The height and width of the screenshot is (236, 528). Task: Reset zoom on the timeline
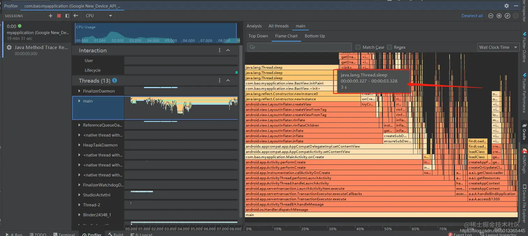(x=507, y=16)
